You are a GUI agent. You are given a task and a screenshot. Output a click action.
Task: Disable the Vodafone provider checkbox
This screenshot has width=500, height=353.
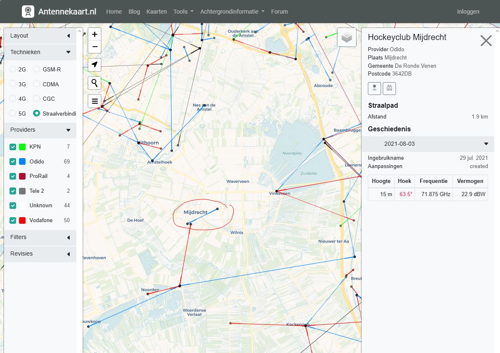pos(13,220)
